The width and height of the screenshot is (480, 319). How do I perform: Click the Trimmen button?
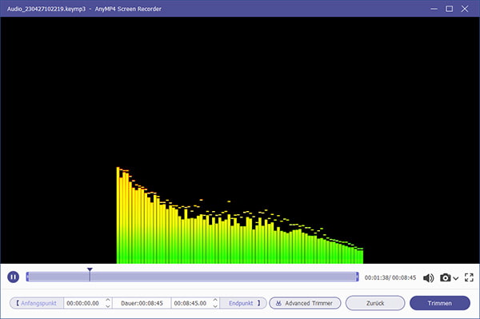[x=439, y=303]
